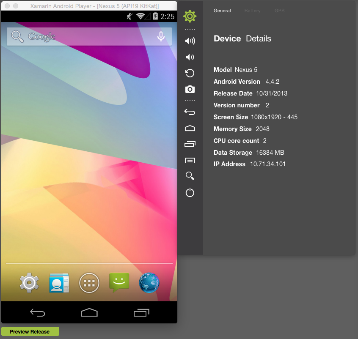Tap the battery charging status icon

[155, 16]
